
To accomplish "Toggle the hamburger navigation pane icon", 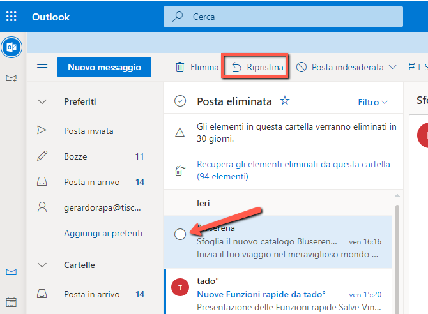I will [42, 67].
